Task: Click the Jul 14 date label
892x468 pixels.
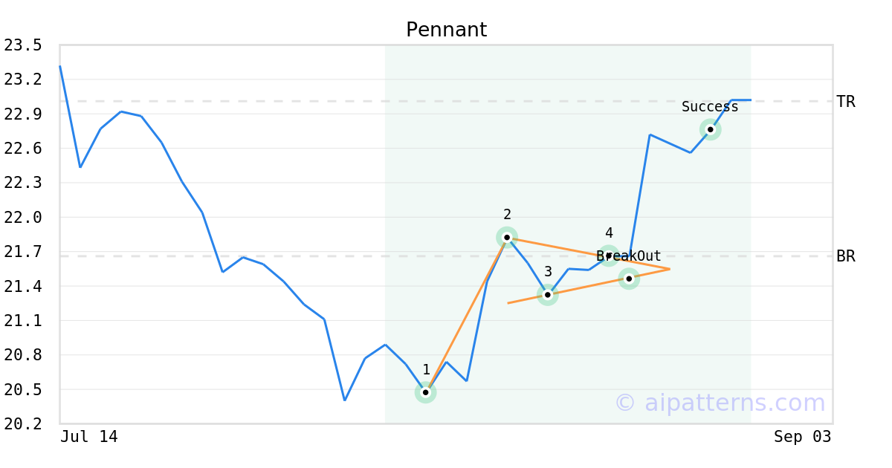Action: pos(89,437)
